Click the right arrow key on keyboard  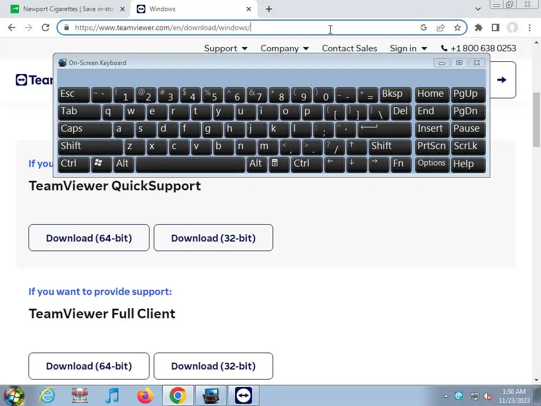378,164
